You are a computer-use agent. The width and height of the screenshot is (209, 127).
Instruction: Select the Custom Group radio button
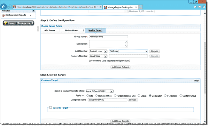[x=181, y=96]
